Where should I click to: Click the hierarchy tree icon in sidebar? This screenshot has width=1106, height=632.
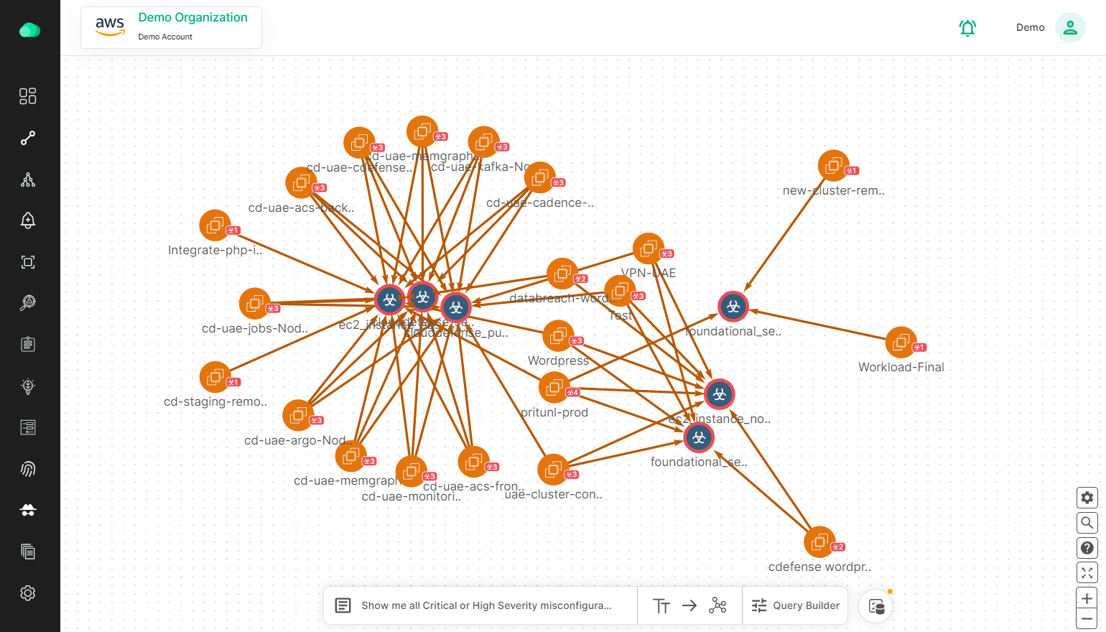coord(28,180)
